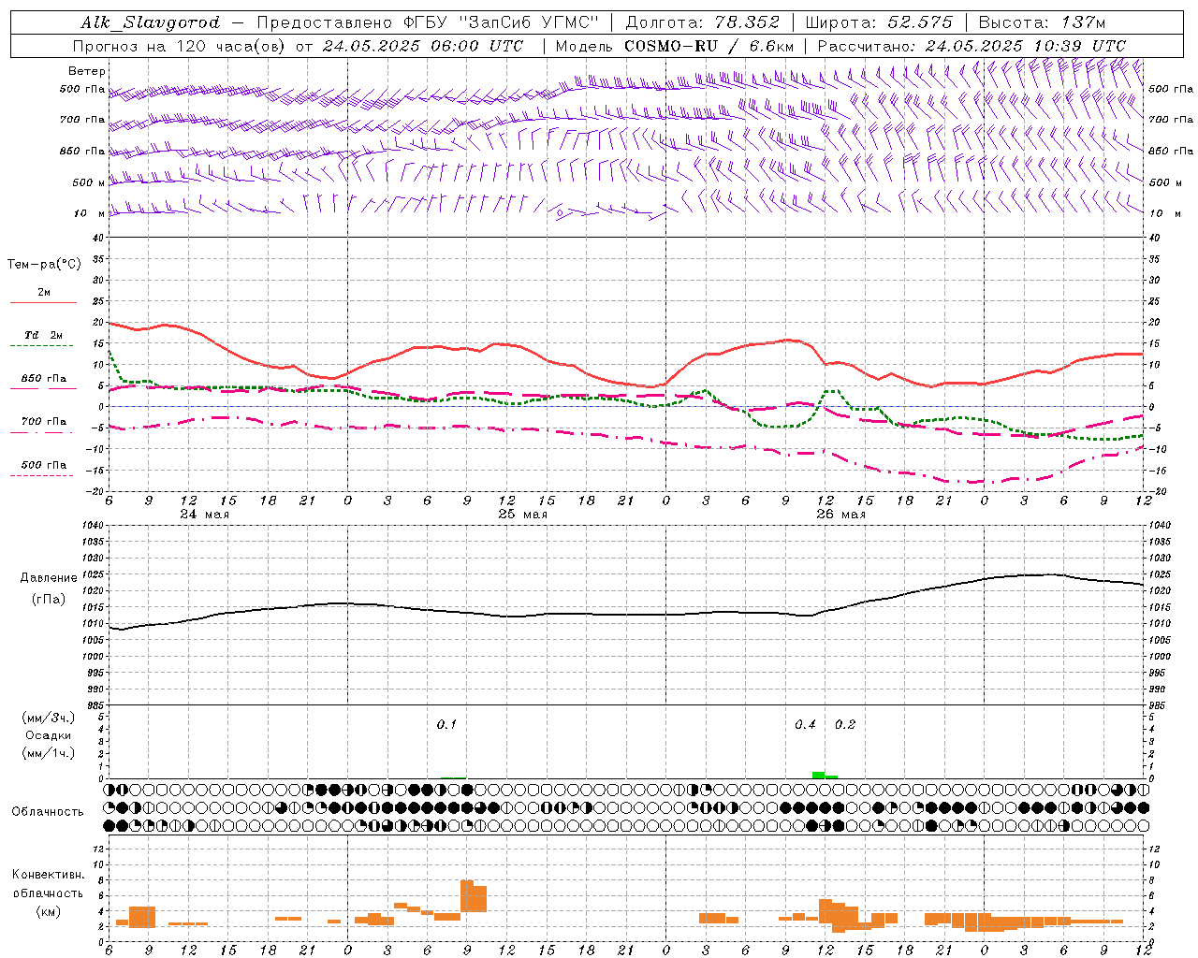Click the tallest green precipitation bar
Viewport: 1198px width, 958px height.
click(x=818, y=775)
